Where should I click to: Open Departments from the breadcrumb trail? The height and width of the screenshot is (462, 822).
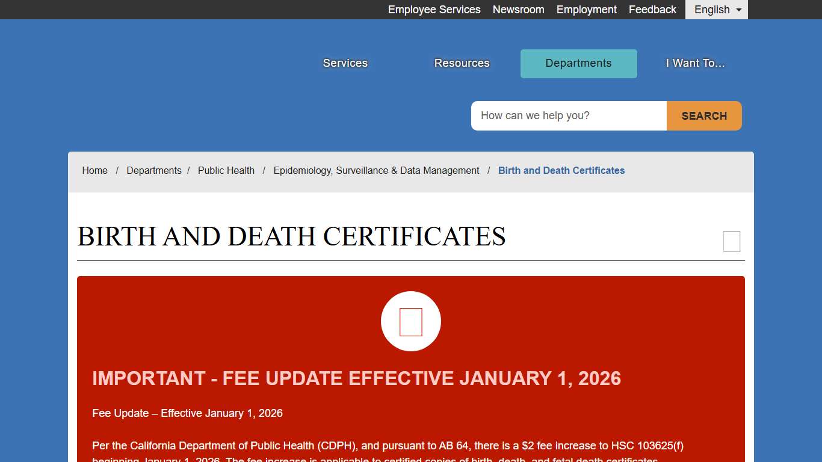pos(154,170)
